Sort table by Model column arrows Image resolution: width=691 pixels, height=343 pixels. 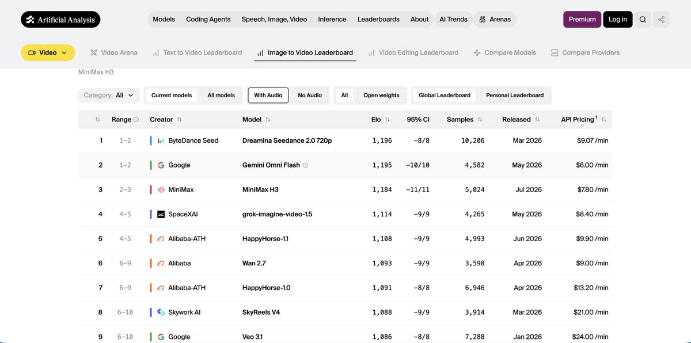click(x=268, y=120)
